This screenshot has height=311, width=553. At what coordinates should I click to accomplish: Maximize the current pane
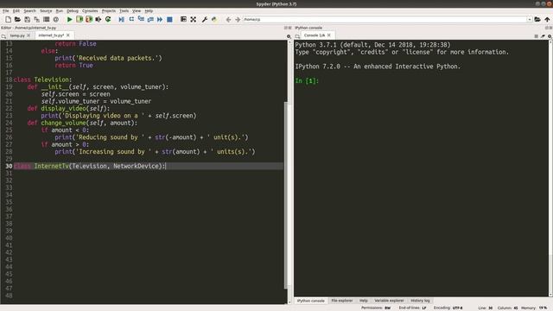tap(183, 19)
